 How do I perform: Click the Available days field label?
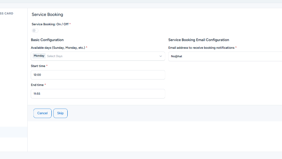click(x=58, y=48)
